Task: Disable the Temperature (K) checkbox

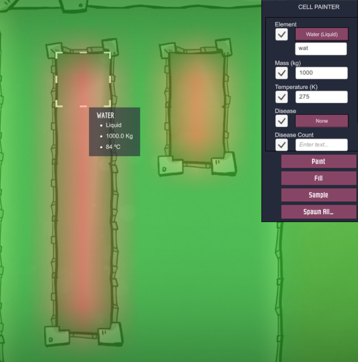Action: [281, 97]
